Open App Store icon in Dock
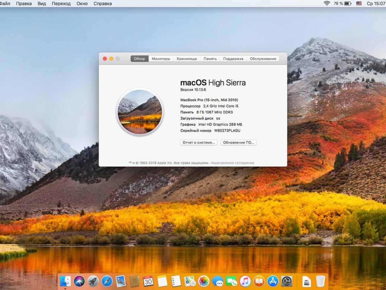This screenshot has width=386, height=290. [x=273, y=281]
